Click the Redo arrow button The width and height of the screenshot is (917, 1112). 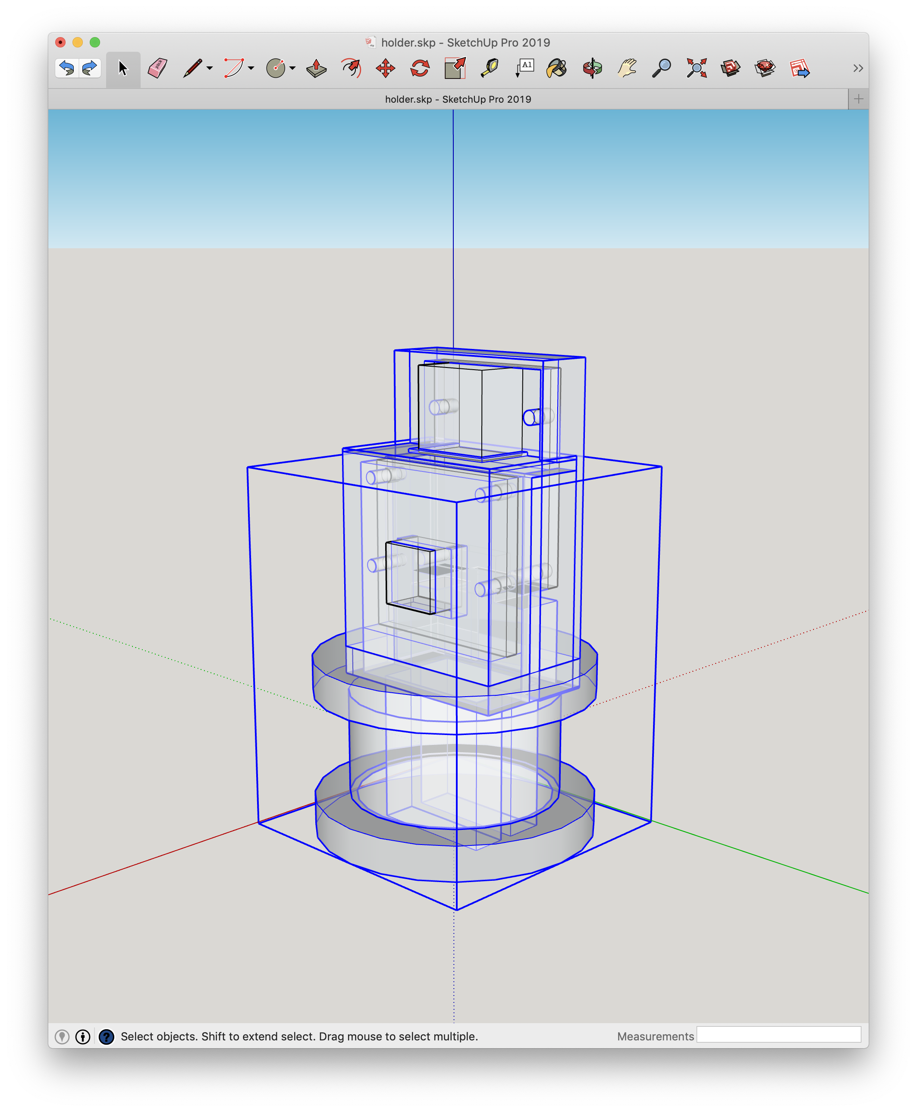pyautogui.click(x=90, y=68)
